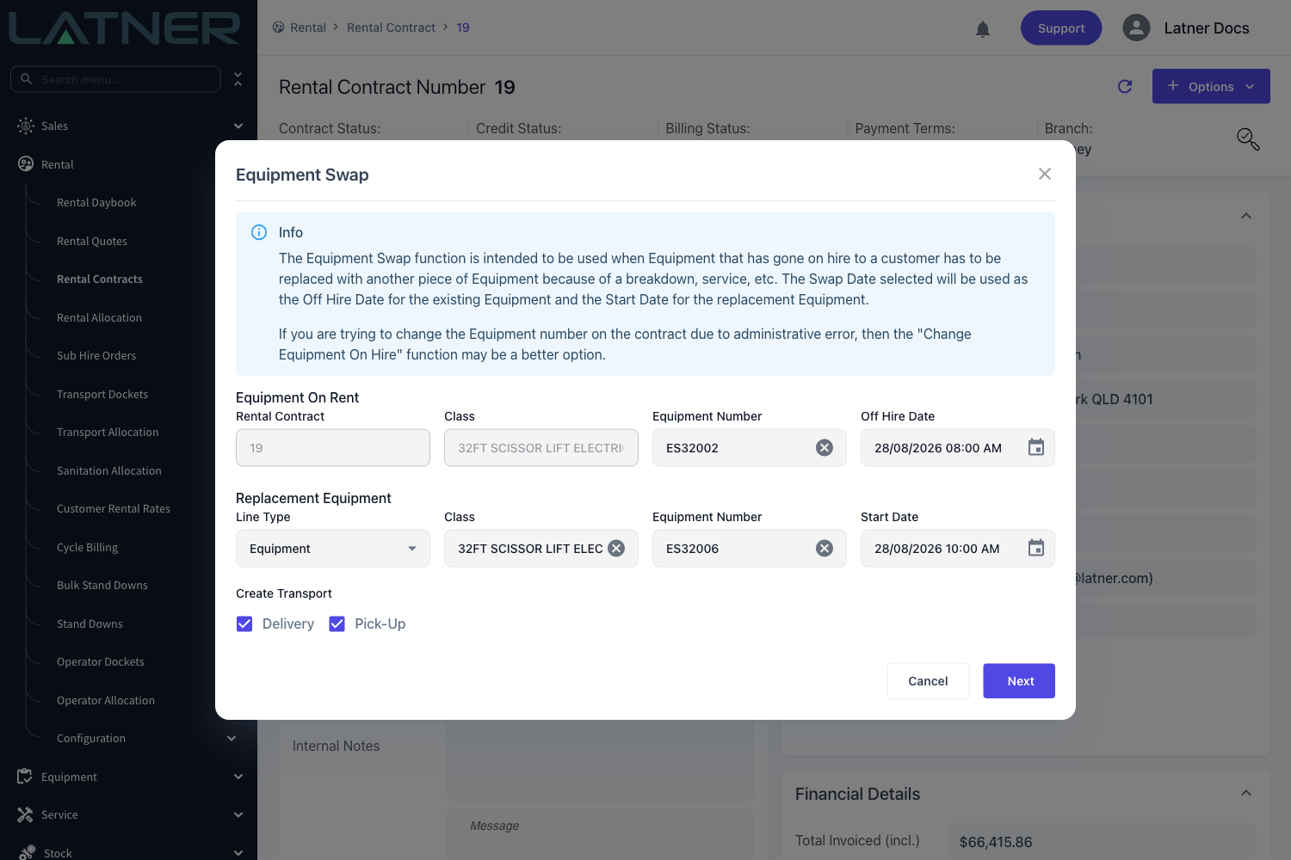Open the Line Type Equipment dropdown
The image size is (1291, 860).
click(x=333, y=549)
